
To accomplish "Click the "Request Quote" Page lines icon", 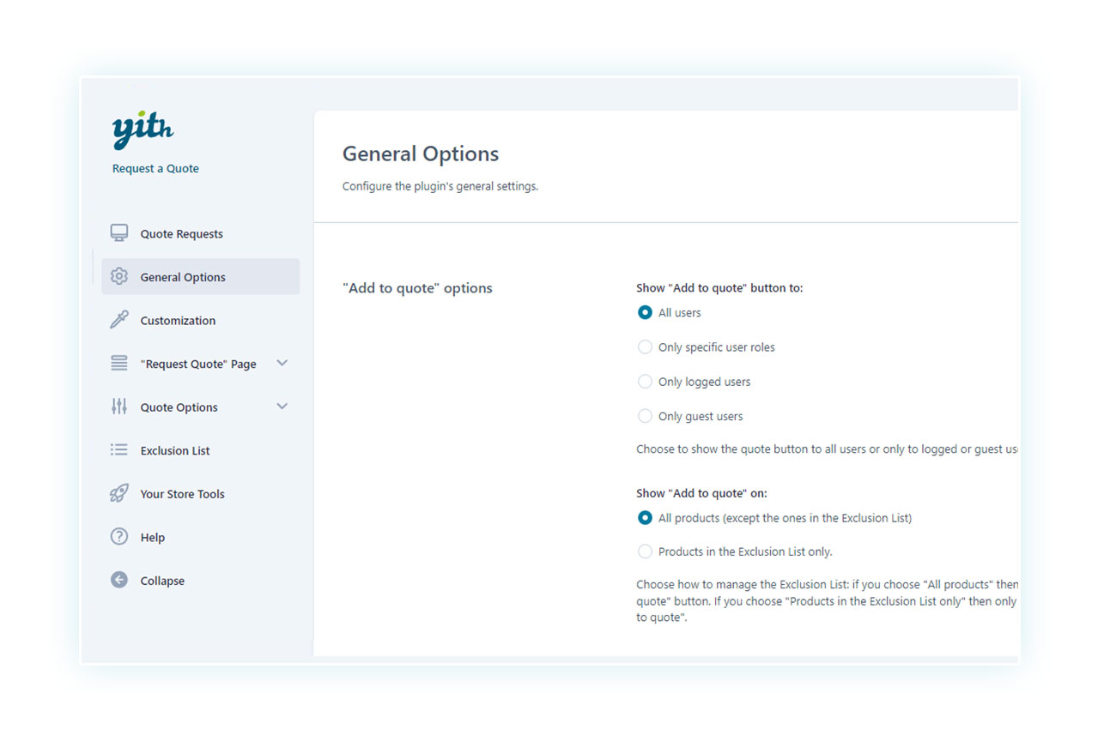I will [119, 364].
